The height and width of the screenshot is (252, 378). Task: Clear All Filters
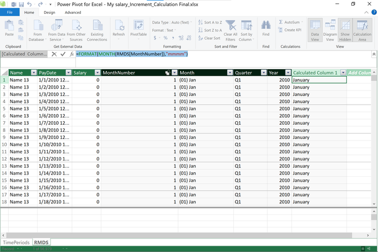tap(231, 30)
